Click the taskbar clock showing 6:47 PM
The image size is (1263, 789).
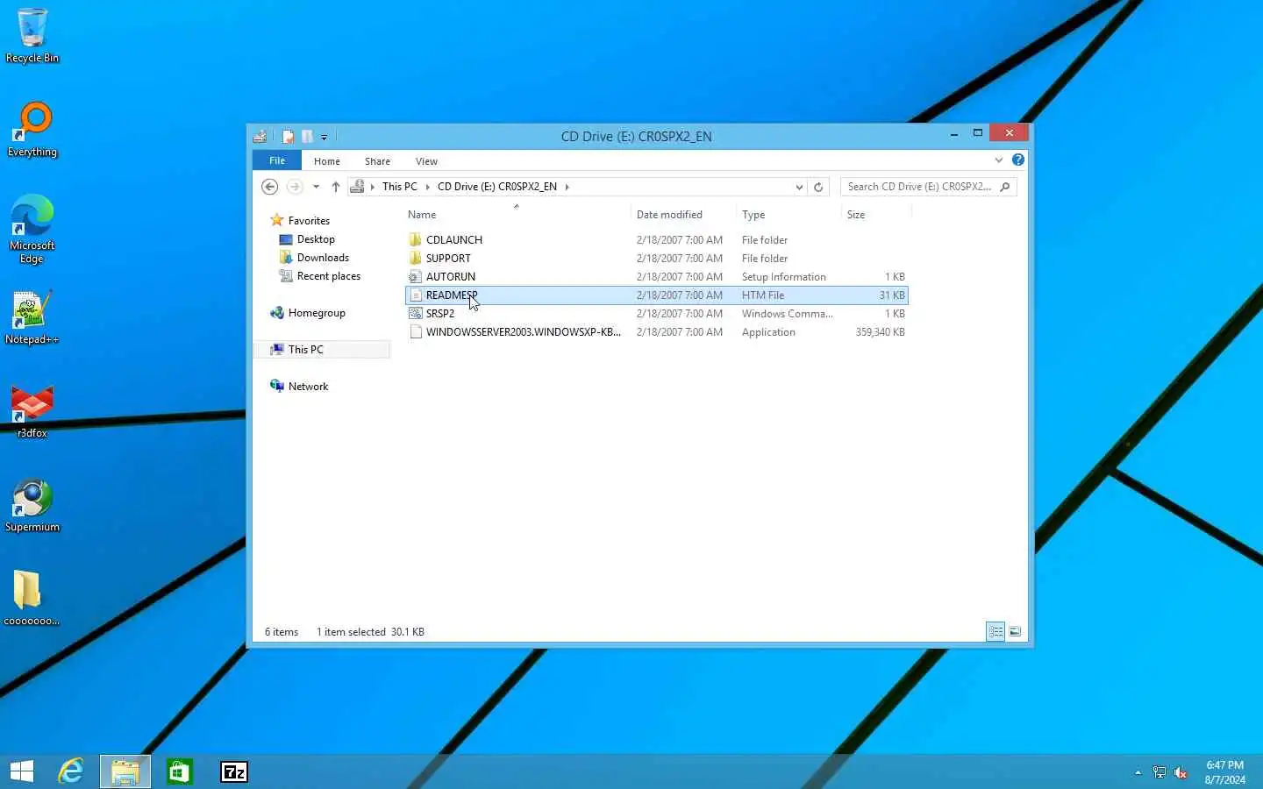tap(1224, 772)
